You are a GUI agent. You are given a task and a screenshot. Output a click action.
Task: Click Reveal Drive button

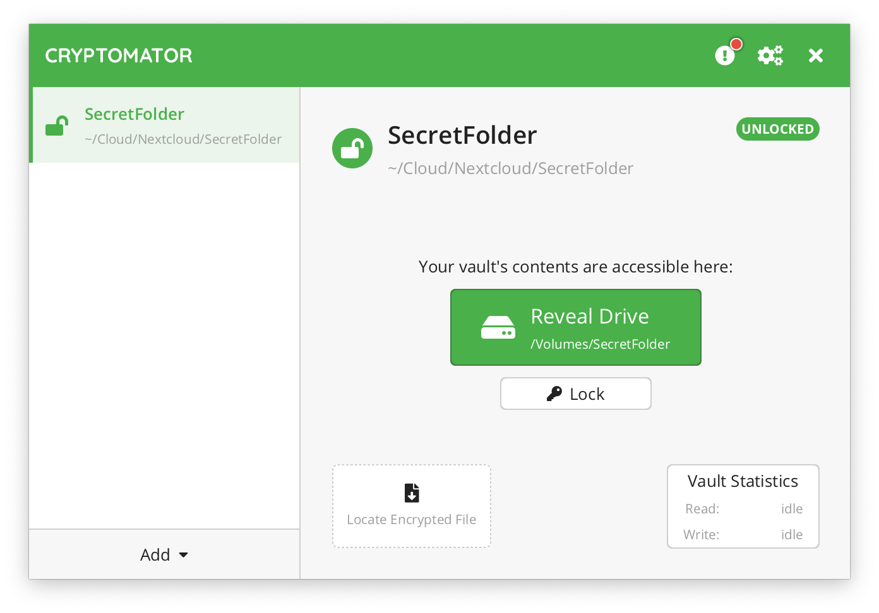(x=576, y=327)
